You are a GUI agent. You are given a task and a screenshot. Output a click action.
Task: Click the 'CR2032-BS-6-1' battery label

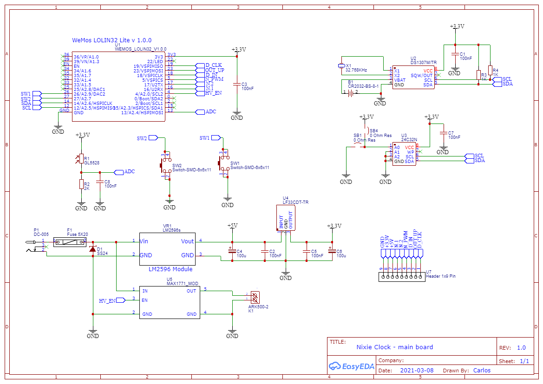pos(363,86)
